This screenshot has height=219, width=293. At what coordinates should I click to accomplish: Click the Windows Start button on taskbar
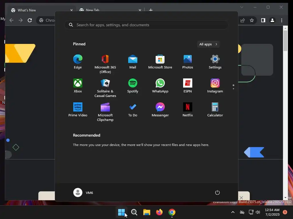(x=121, y=212)
